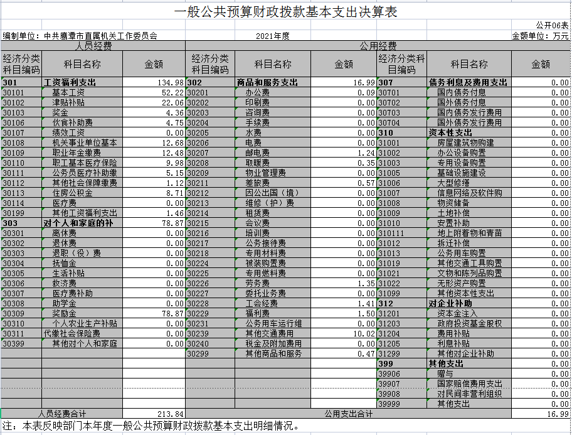Select the '公务用车购置' cell
572x435 pixels.
[469, 253]
